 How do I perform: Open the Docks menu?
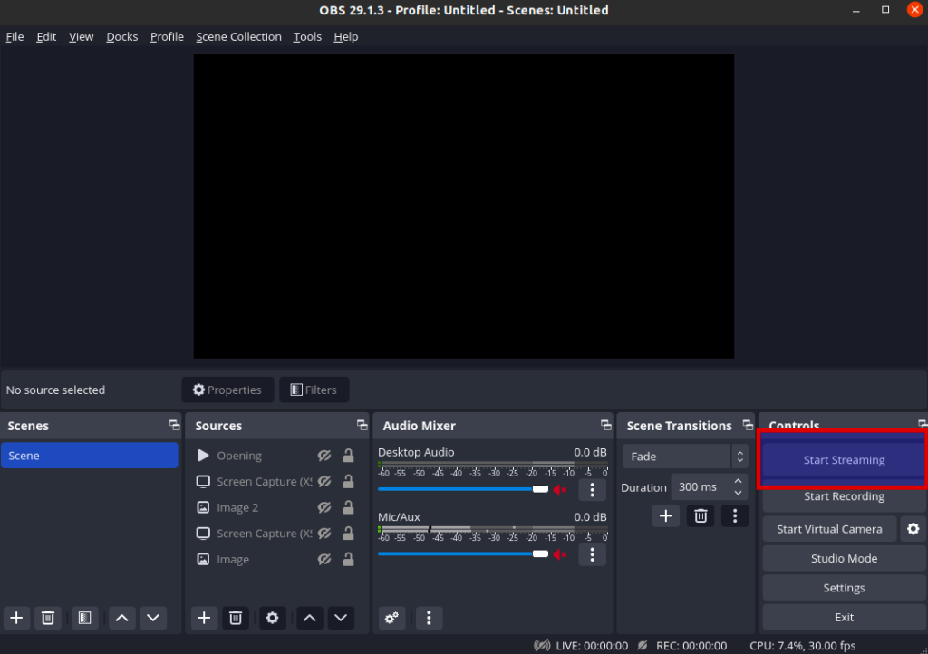coord(122,36)
